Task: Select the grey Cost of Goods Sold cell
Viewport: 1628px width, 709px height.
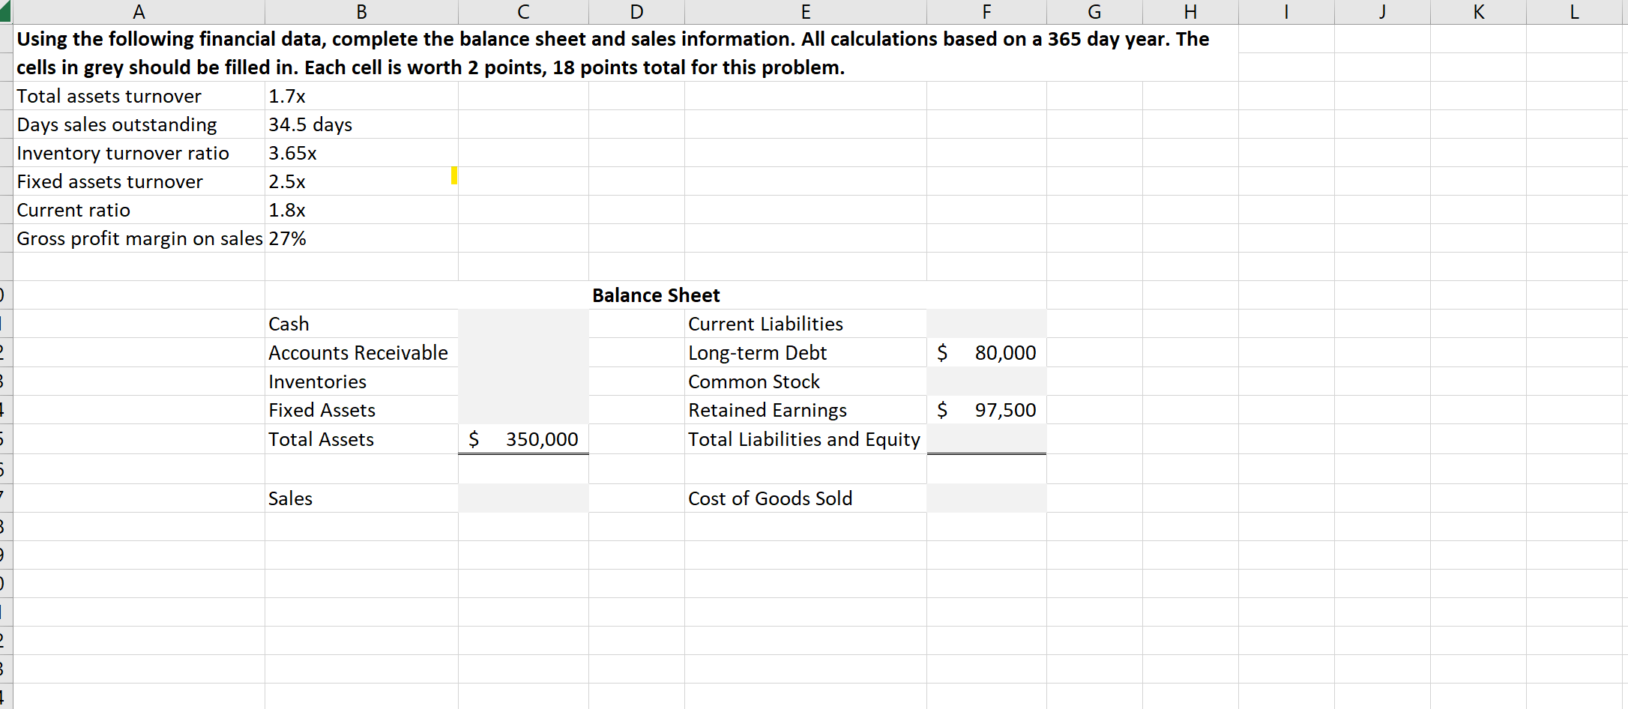Action: tap(986, 498)
